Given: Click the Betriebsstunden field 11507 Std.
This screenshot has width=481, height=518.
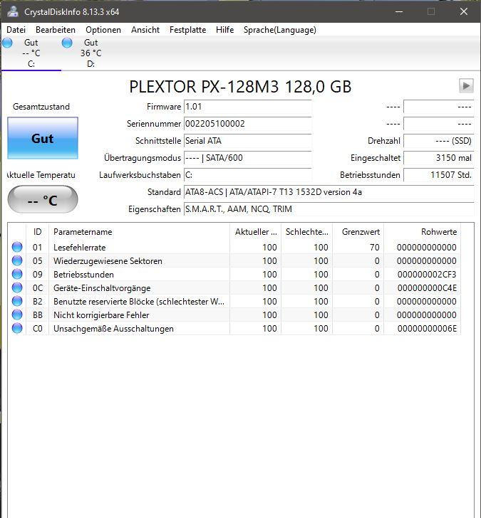Looking at the screenshot, I should [x=439, y=175].
